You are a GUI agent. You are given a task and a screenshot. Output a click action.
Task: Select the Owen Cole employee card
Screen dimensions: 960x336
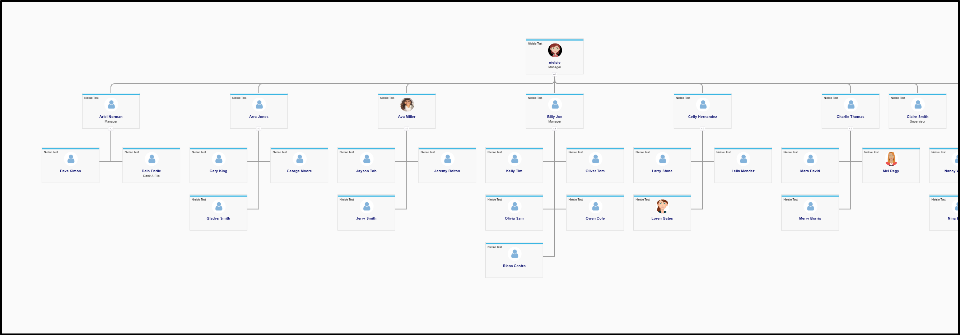click(x=595, y=213)
